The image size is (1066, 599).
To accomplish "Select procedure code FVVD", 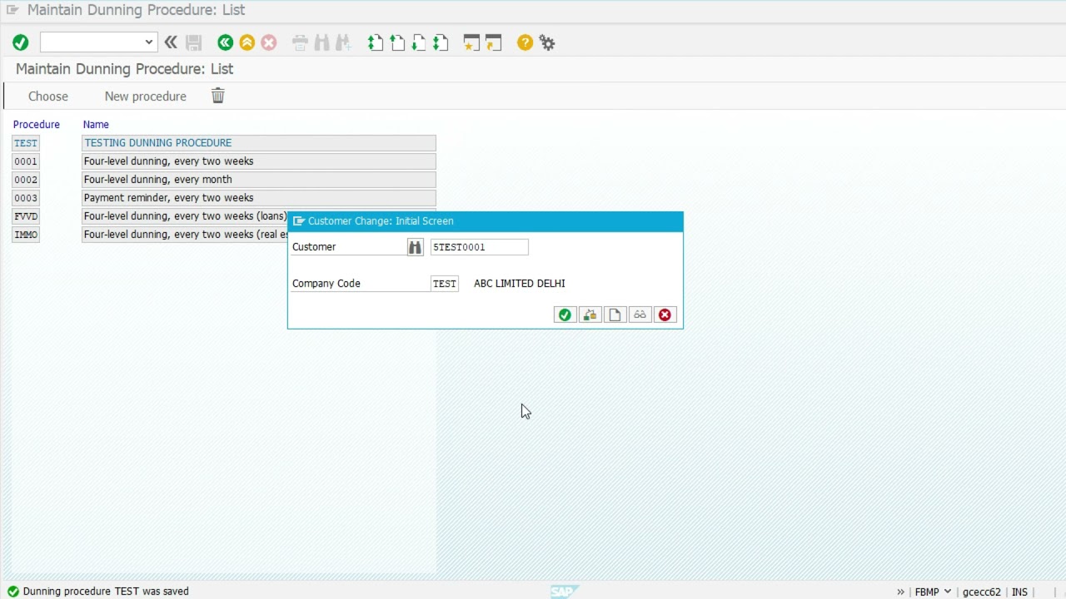I will (x=26, y=216).
